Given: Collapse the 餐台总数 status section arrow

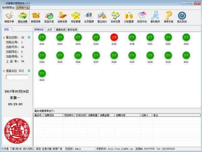Looking at the screenshot, I should point(29,37).
